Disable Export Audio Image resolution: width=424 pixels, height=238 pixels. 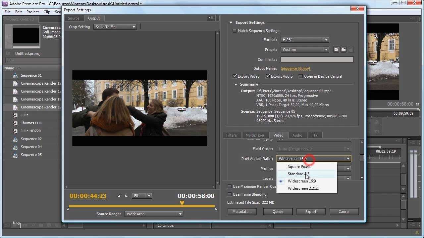[268, 76]
